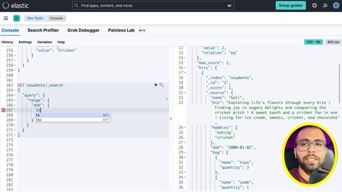This screenshot has width=342, height=192.
Task: Select the lt autocomplete suggestion
Action: click(73, 115)
